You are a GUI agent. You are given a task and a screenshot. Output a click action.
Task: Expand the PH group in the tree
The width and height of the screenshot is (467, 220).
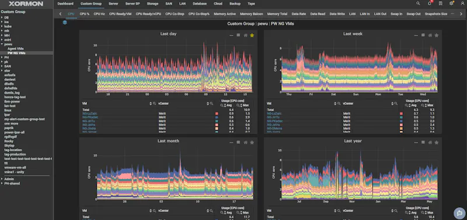[2, 57]
